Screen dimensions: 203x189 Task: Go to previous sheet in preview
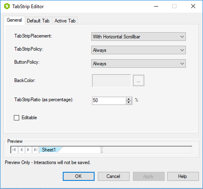pos(22,150)
